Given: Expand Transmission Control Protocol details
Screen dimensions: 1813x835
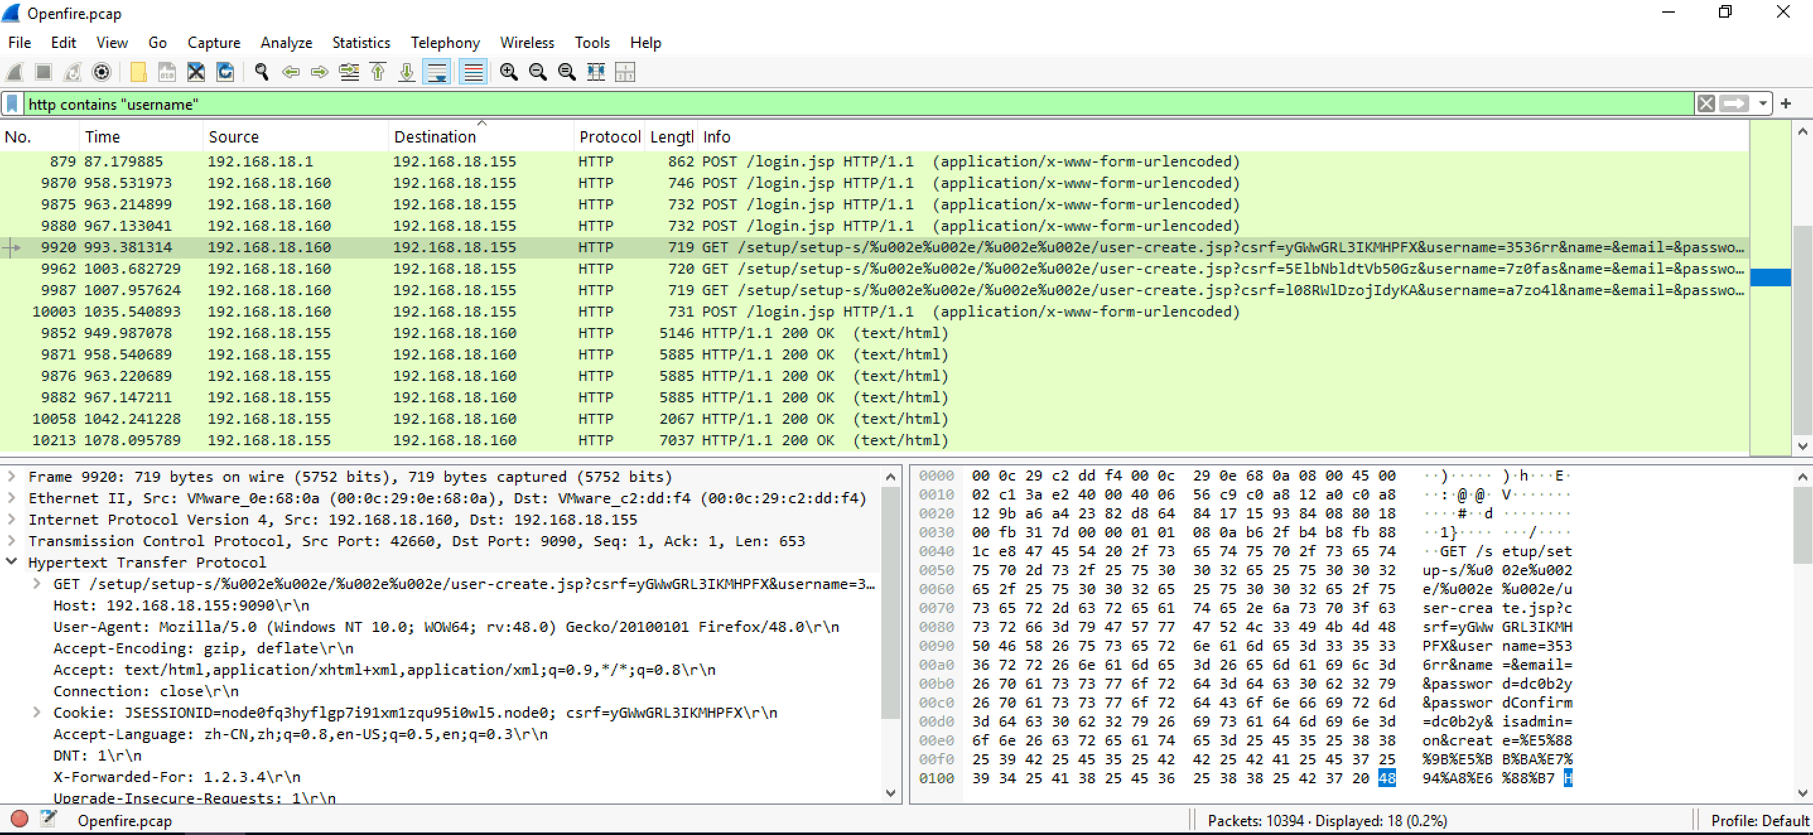Looking at the screenshot, I should click(x=11, y=541).
